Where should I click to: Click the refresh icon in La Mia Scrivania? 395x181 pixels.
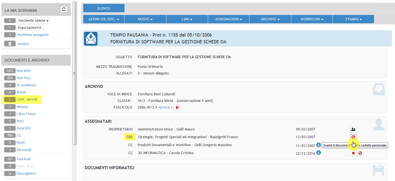(x=64, y=9)
